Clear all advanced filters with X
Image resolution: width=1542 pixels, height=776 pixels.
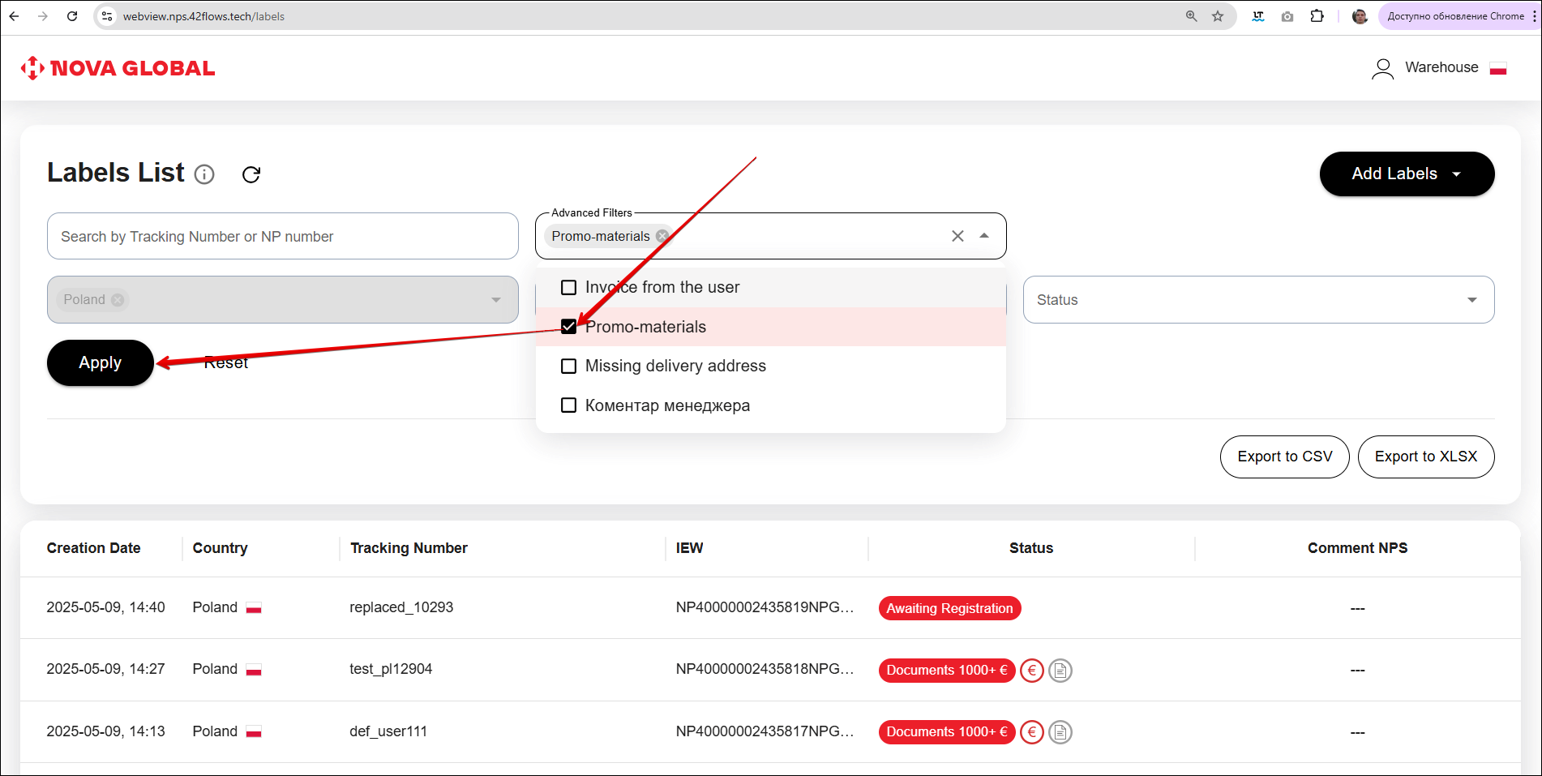coord(957,236)
